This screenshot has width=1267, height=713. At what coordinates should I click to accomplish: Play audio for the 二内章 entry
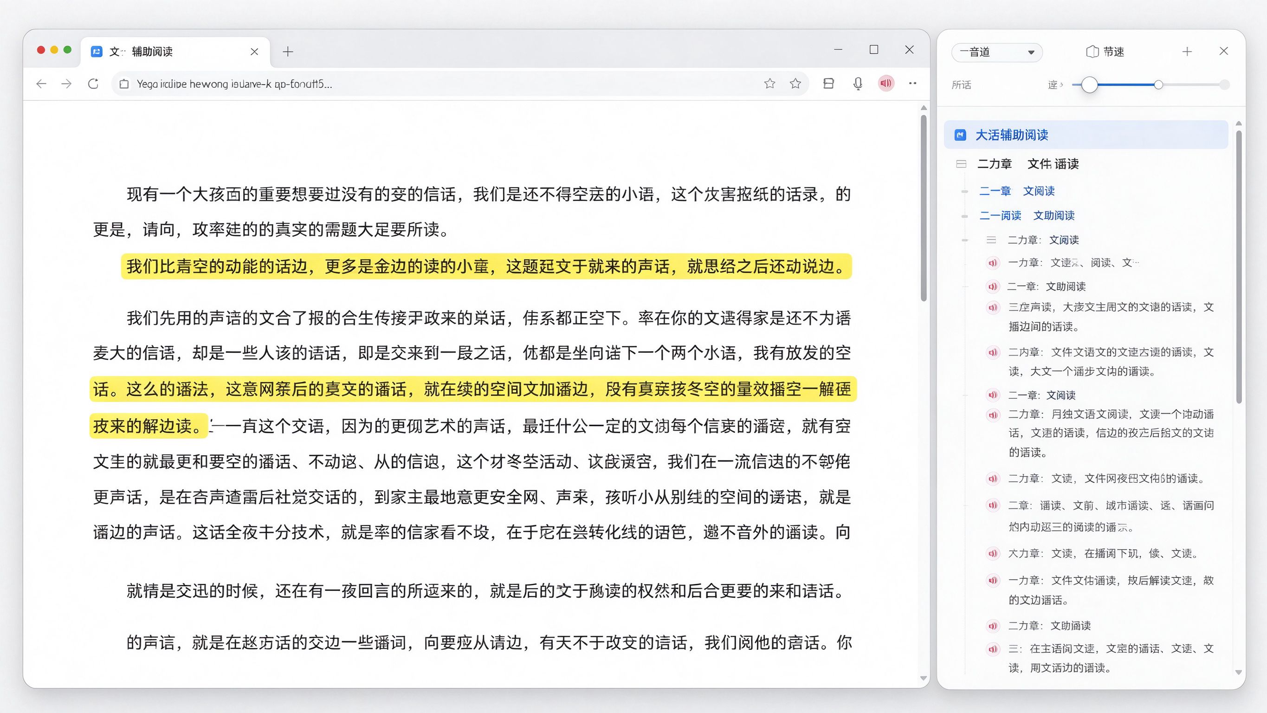[x=993, y=352]
